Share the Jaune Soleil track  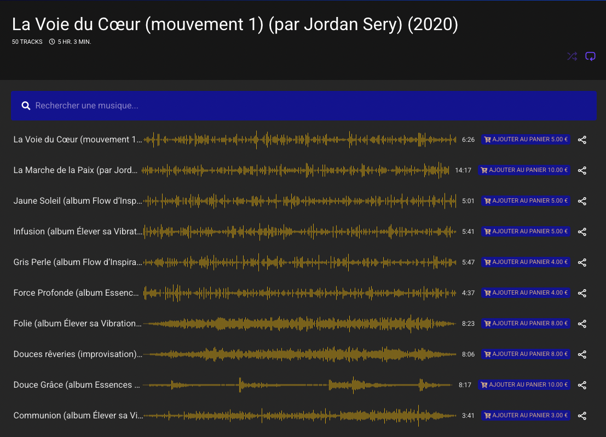(582, 201)
